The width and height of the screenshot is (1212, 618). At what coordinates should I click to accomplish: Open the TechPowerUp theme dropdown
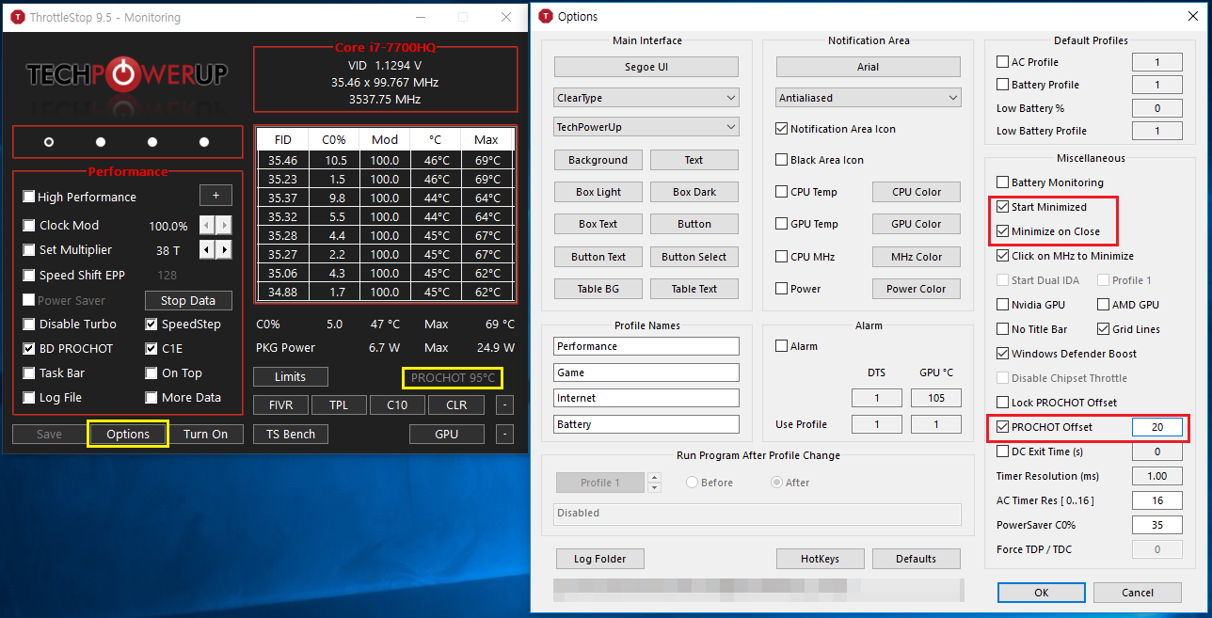[646, 127]
